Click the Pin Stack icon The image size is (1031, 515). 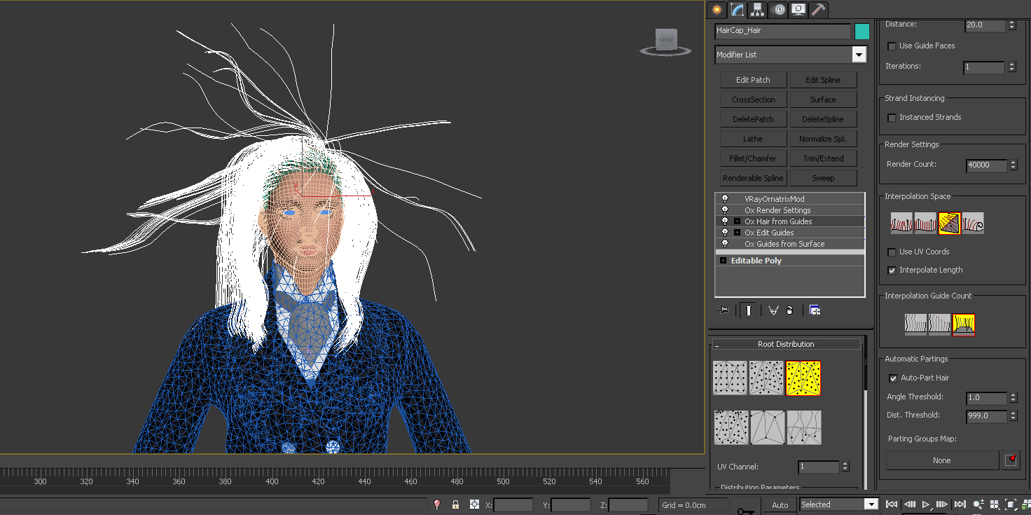point(724,310)
